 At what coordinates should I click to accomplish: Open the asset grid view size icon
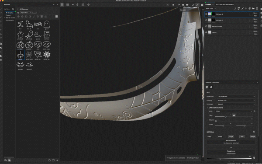click(56, 17)
